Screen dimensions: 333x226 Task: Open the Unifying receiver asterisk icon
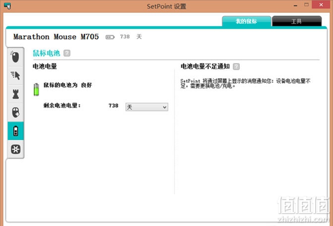click(x=15, y=149)
